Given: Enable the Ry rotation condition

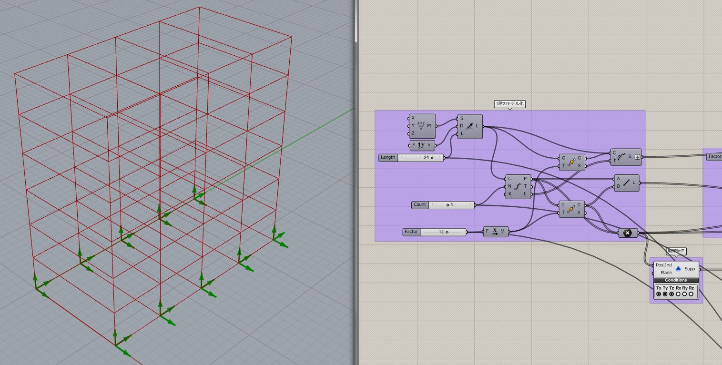Looking at the screenshot, I should (x=685, y=294).
